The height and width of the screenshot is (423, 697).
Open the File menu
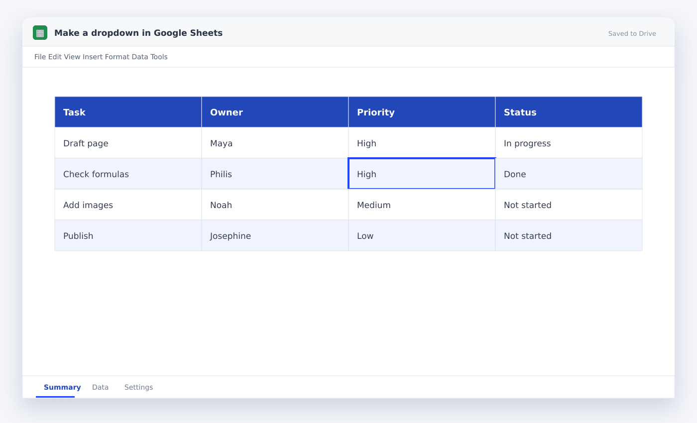[40, 57]
